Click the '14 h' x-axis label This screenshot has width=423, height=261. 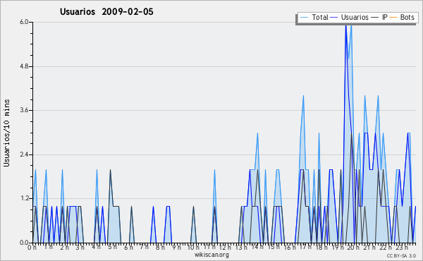[257, 247]
